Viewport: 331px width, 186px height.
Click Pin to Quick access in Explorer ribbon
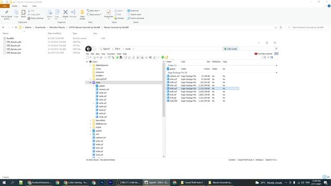click(x=7, y=15)
